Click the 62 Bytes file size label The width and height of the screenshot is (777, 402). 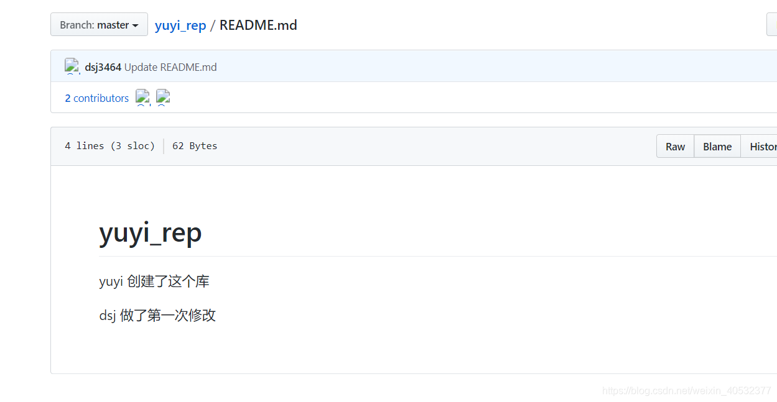click(195, 145)
